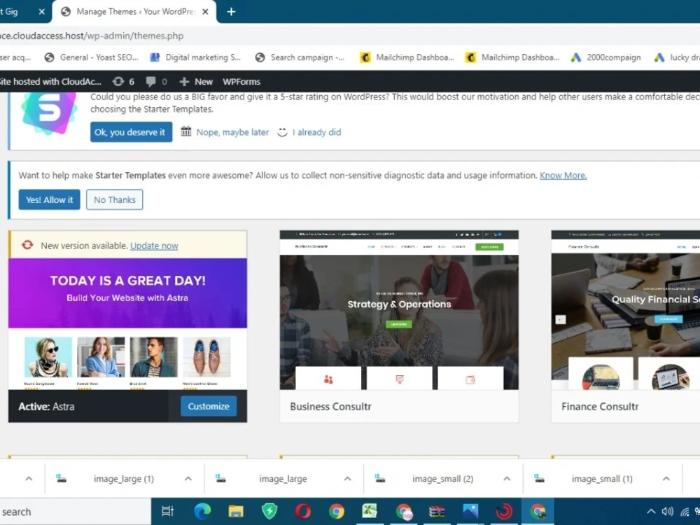
Task: Open second Mailchimp Dashboard bookmark
Action: (512, 57)
